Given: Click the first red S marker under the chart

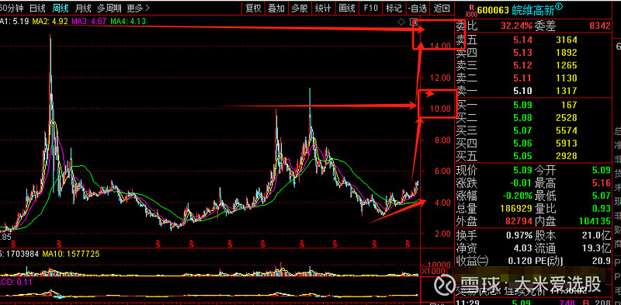Looking at the screenshot, I should [x=13, y=242].
